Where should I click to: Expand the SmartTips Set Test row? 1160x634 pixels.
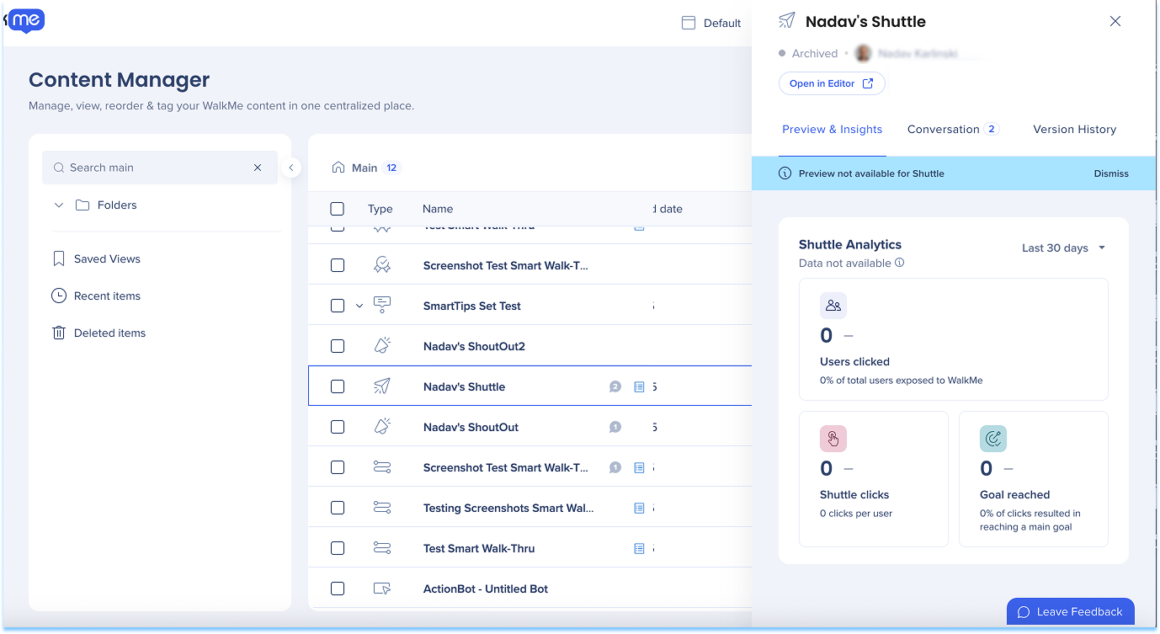359,306
